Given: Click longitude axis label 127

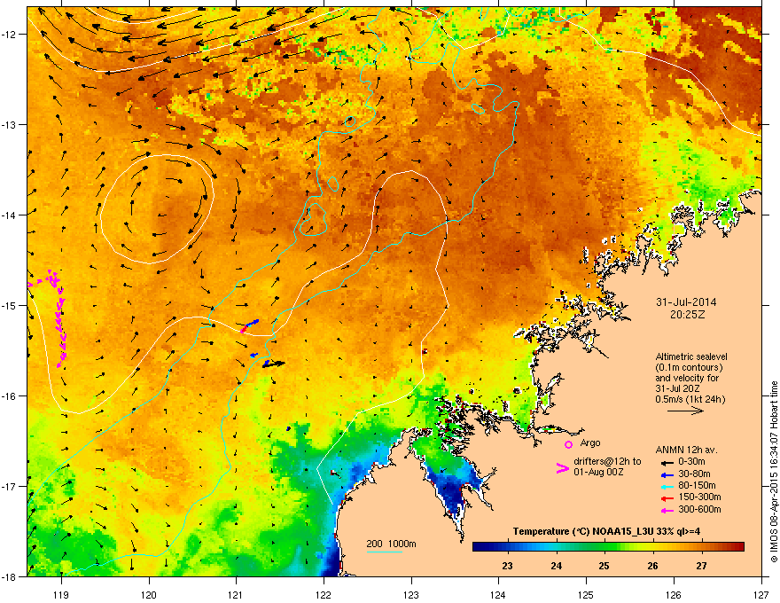Looking at the screenshot, I should 761,595.
